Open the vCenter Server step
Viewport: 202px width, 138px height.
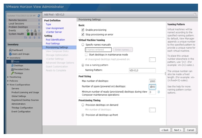(54, 32)
